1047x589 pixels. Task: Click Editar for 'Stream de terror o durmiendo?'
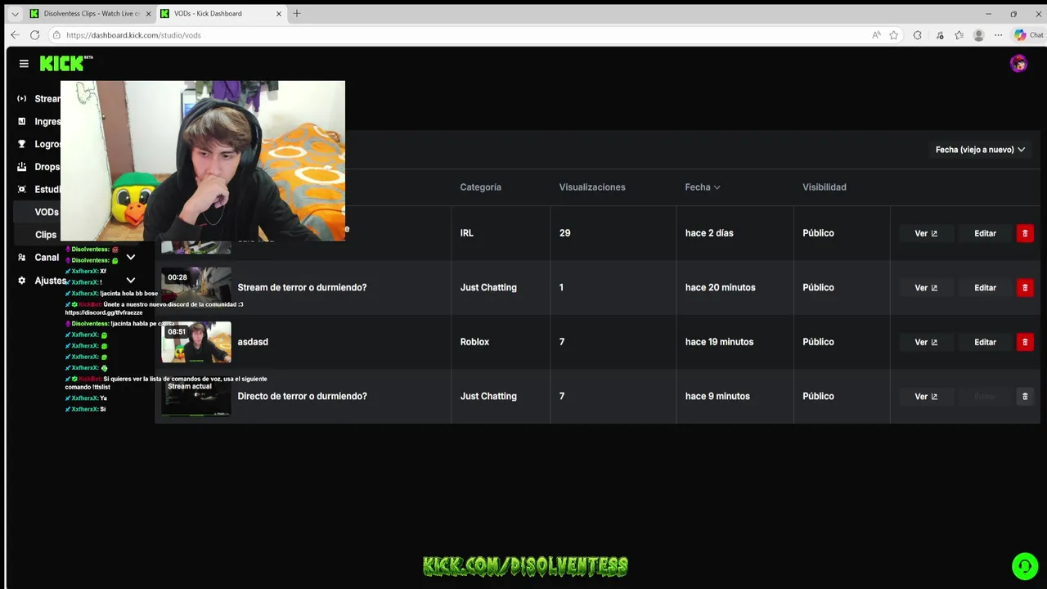coord(985,288)
